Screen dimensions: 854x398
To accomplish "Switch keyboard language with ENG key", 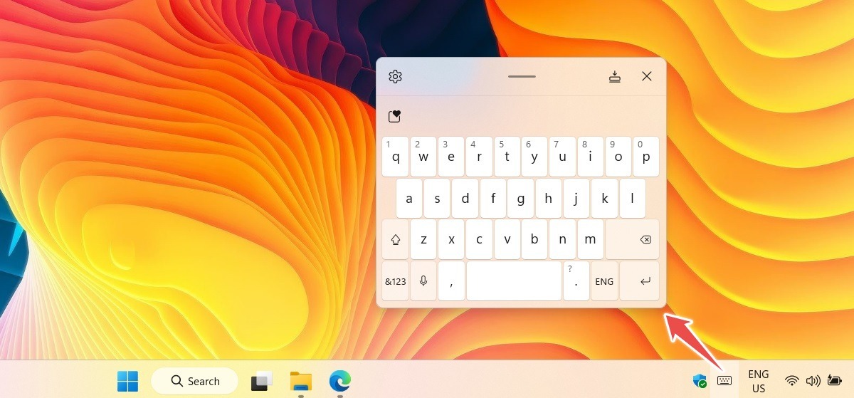I will [604, 281].
